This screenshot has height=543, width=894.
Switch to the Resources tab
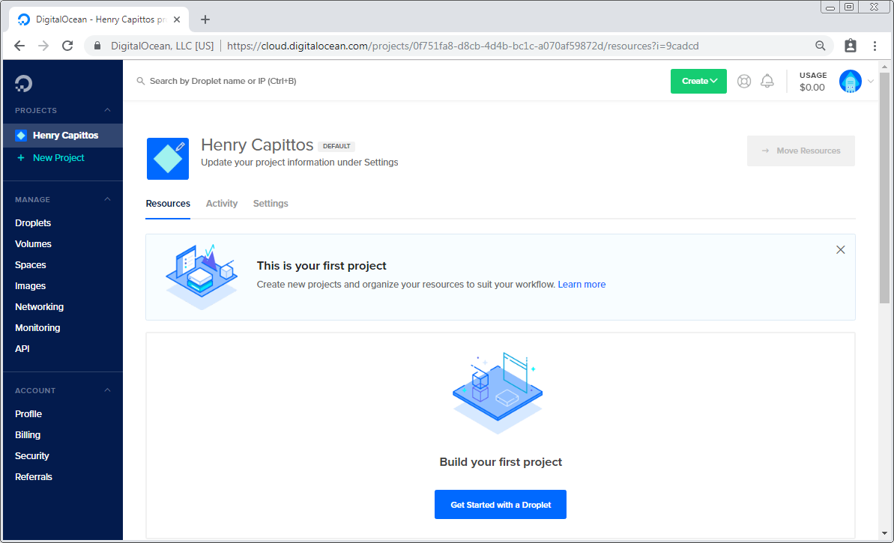click(x=168, y=204)
